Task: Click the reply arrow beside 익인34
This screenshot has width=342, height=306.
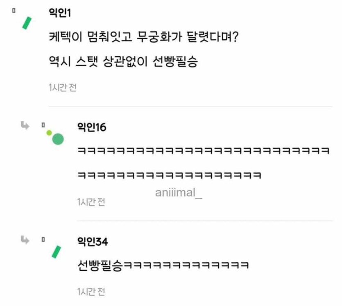Action: pos(25,238)
